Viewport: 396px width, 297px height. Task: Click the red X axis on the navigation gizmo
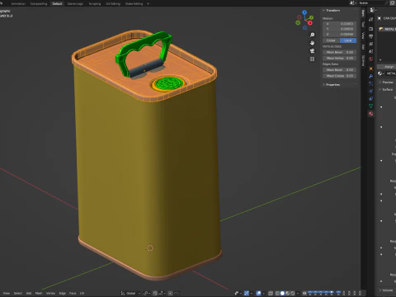pyautogui.click(x=310, y=23)
